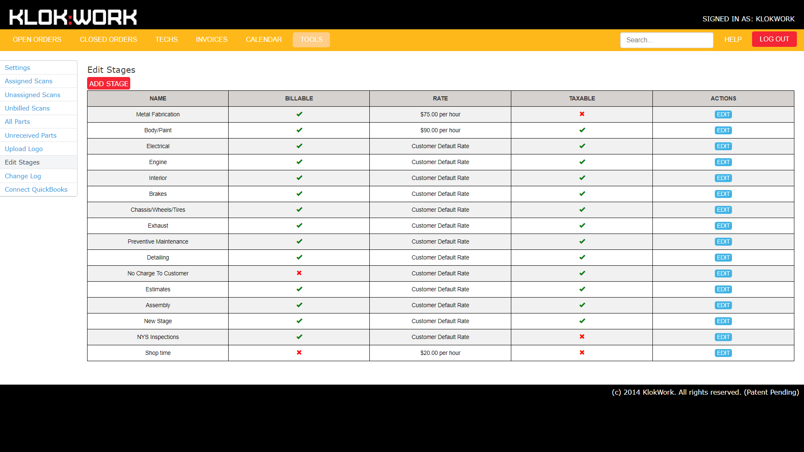This screenshot has width=804, height=452.
Task: Click the TAXABLE column header
Action: (582, 98)
